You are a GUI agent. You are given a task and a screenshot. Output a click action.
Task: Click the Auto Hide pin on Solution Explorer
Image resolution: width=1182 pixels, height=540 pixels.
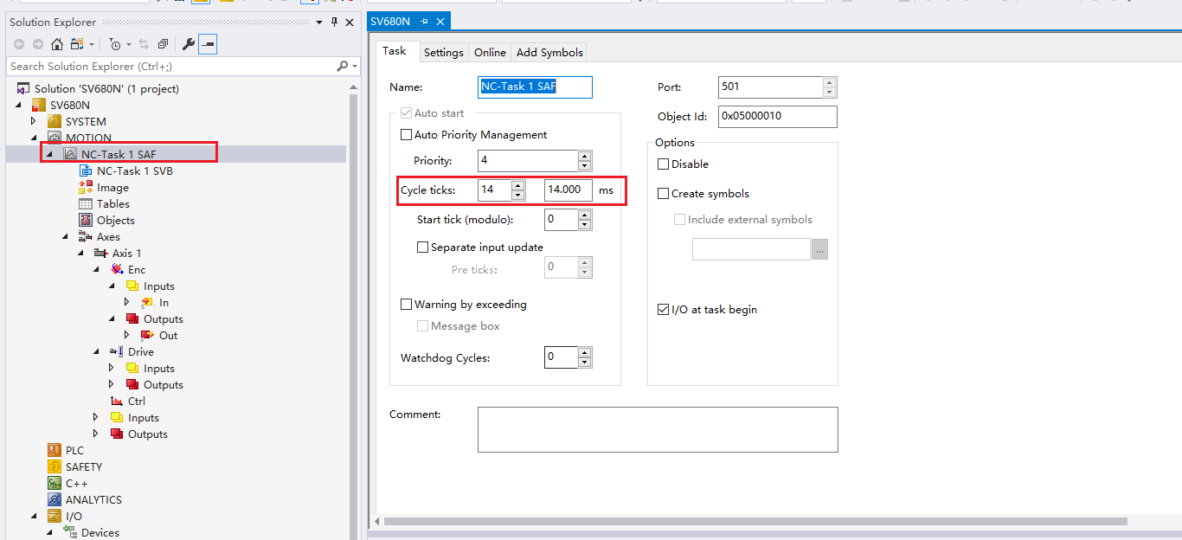[x=334, y=22]
